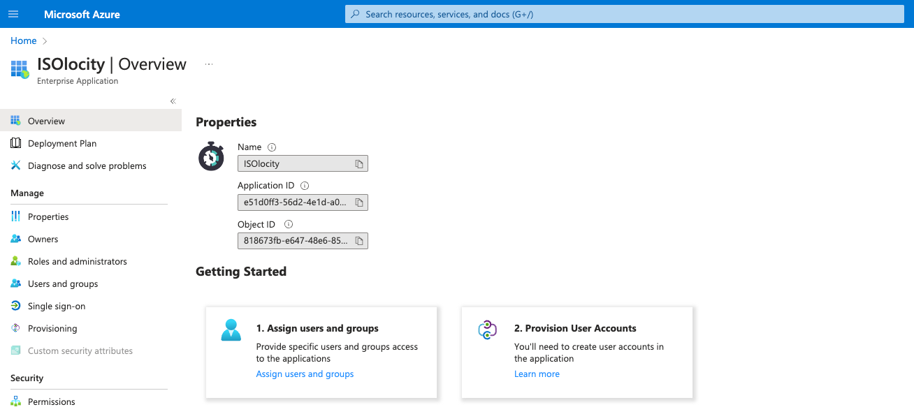Click the 'Enterprise Application' subtitle text

coord(78,81)
